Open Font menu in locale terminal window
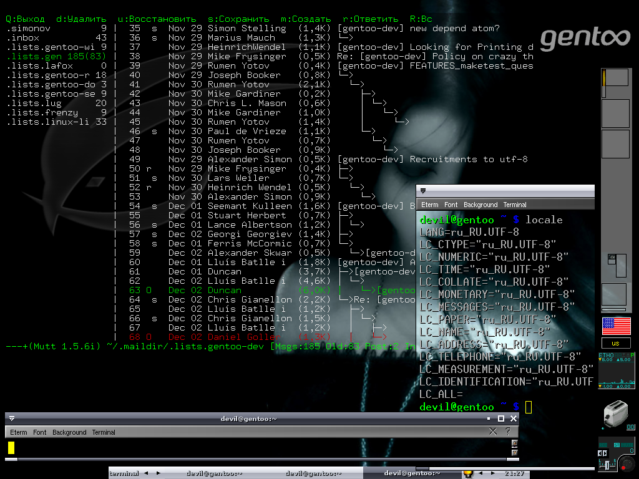The width and height of the screenshot is (639, 479). (451, 205)
